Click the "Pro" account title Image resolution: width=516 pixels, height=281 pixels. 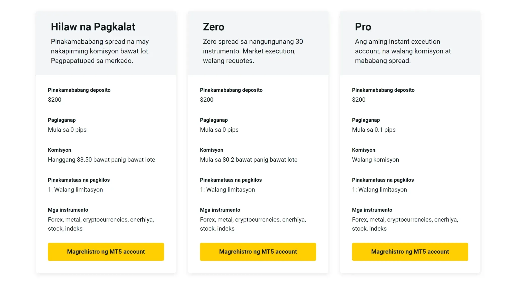pos(363,27)
